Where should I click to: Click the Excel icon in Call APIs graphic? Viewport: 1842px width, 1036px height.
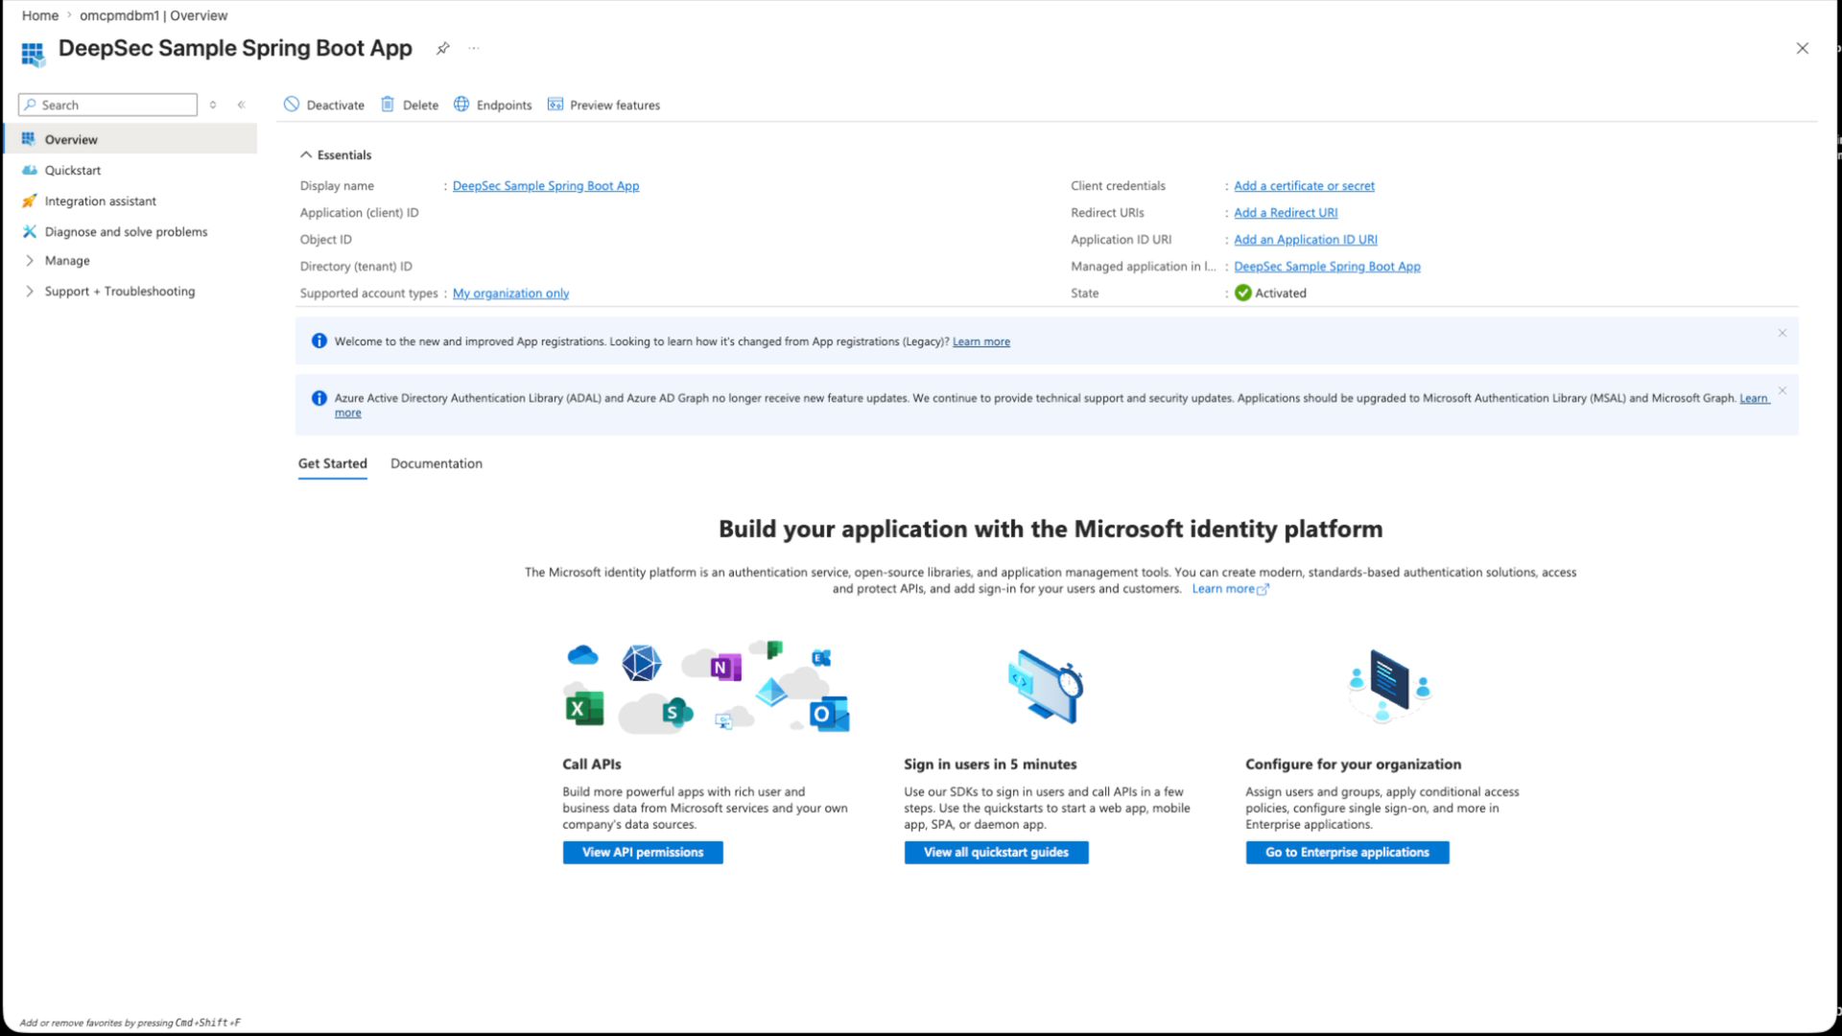pyautogui.click(x=584, y=709)
